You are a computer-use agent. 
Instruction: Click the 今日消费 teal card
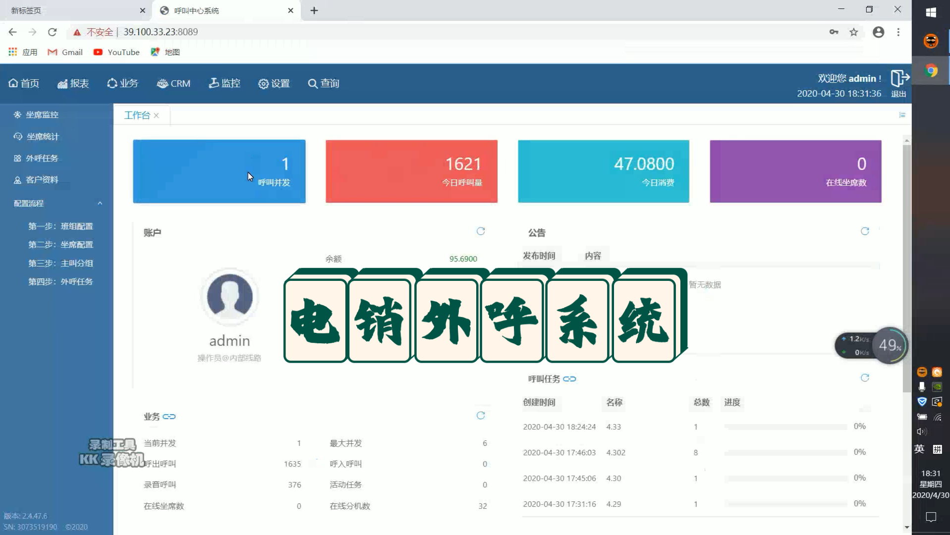(x=604, y=171)
